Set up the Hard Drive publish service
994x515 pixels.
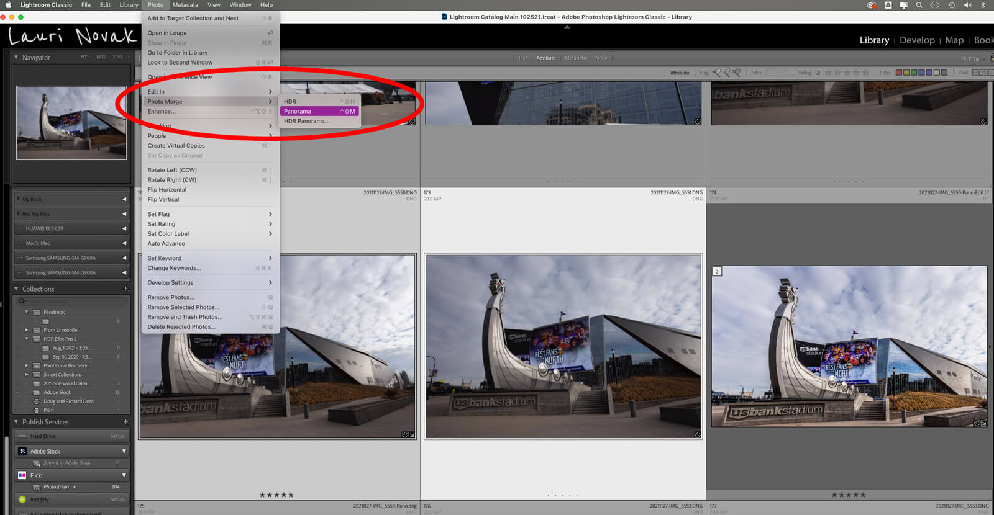click(117, 436)
